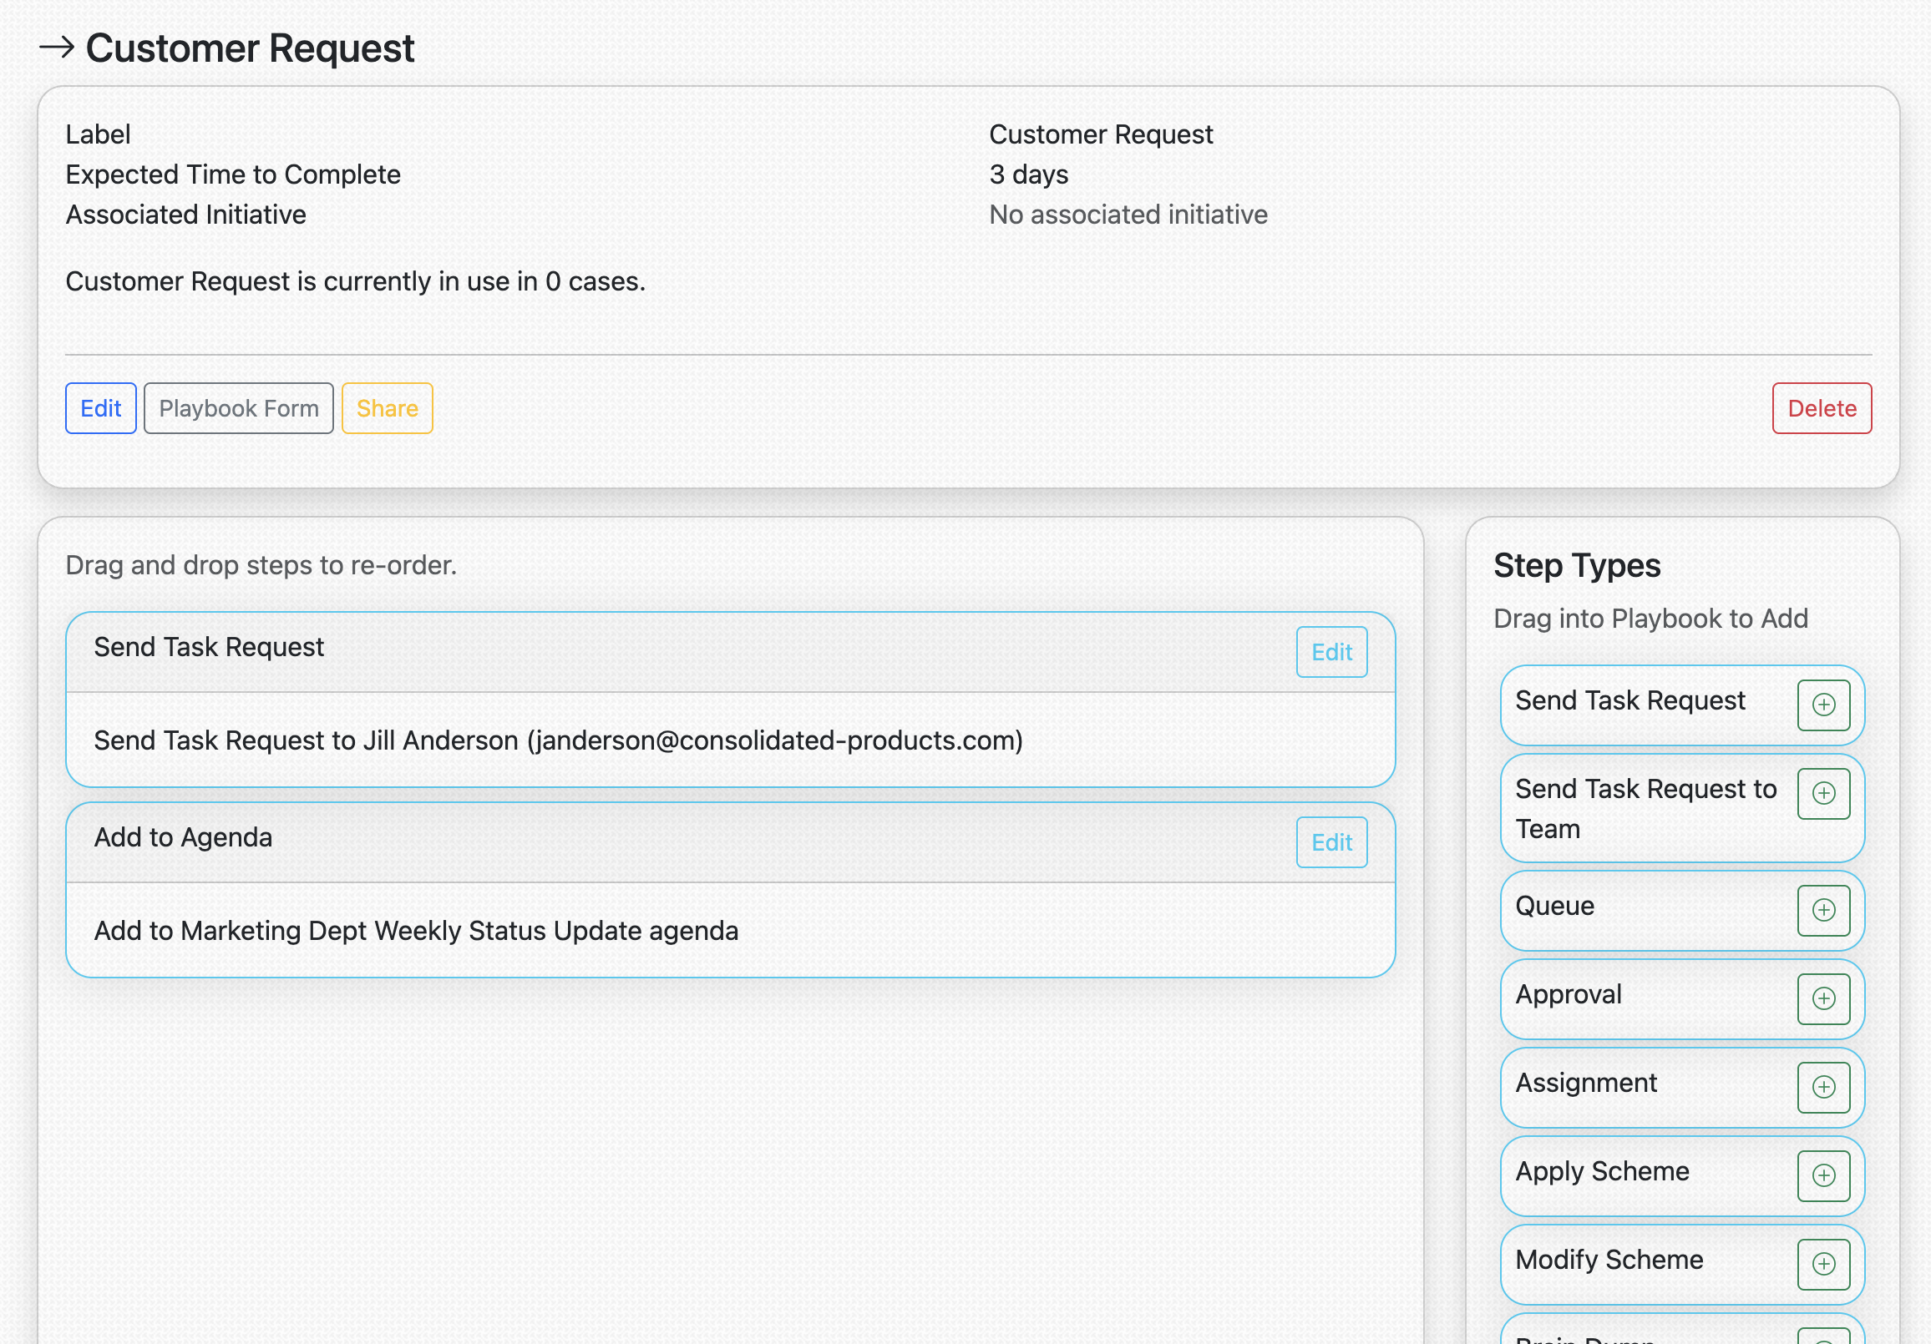Click the Marketing Dept Weekly Status Update text
Viewport: 1931px width, 1344px height.
coord(415,931)
